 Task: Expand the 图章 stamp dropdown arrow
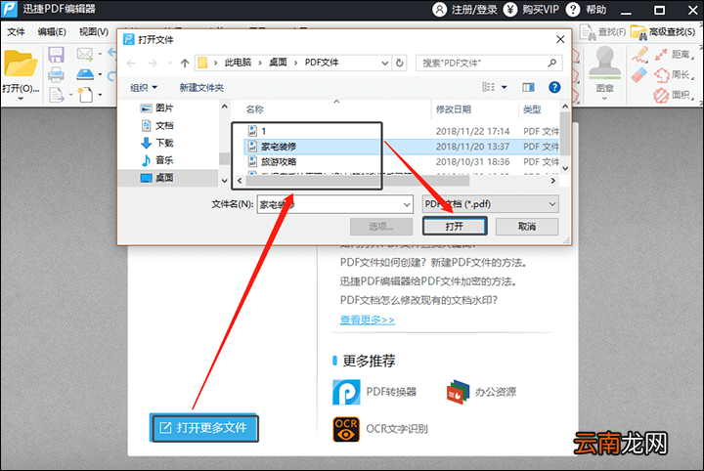click(605, 99)
